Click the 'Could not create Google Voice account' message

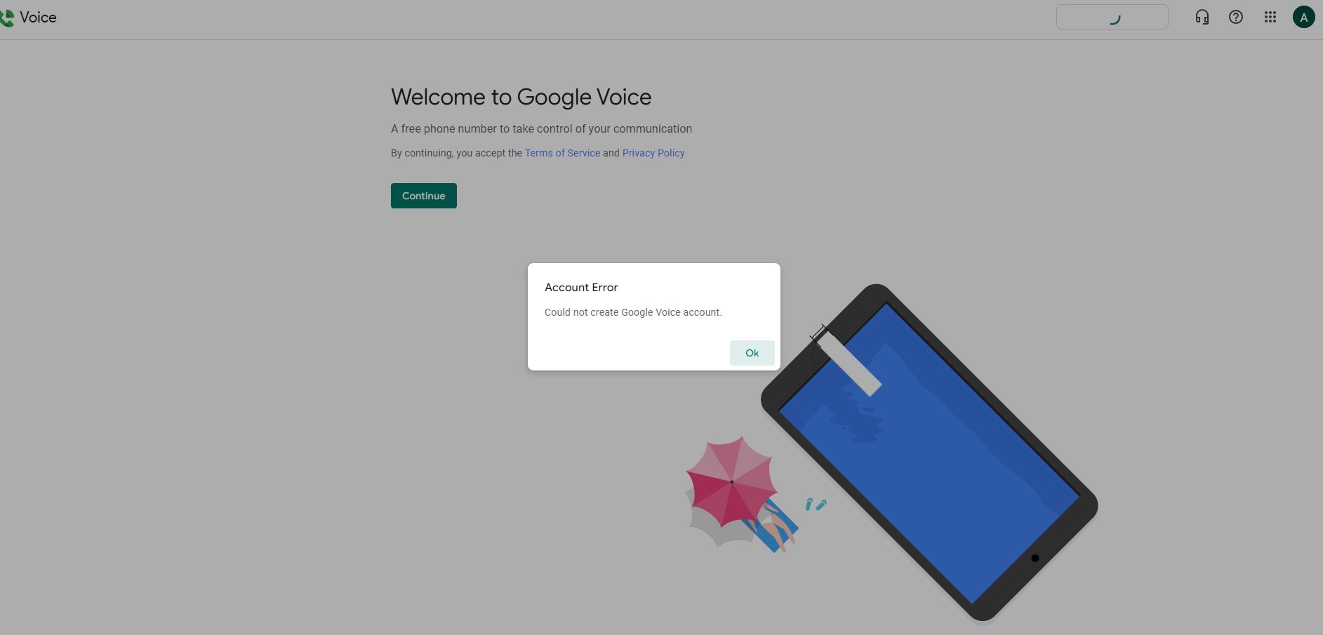[633, 312]
